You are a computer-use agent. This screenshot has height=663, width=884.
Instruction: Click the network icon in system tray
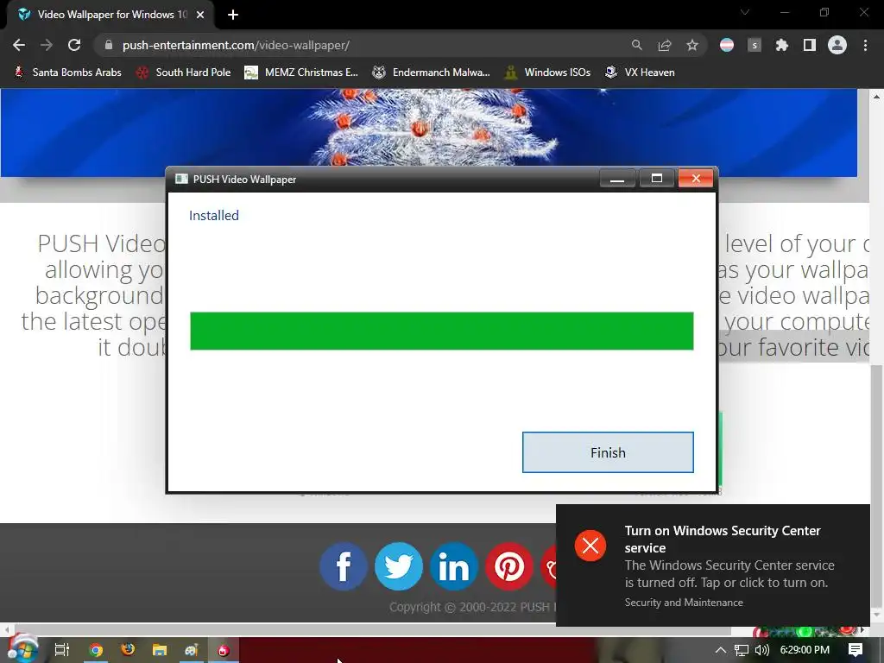742,650
